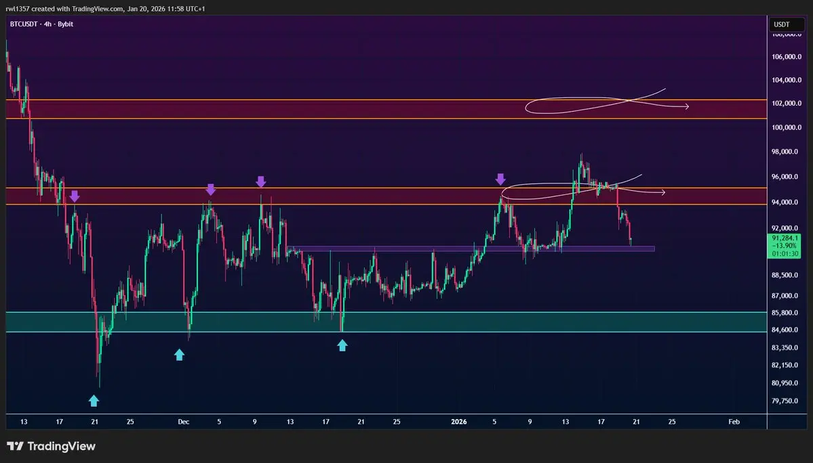This screenshot has width=813, height=463.
Task: Click the -13.90% change value in price label
Action: click(784, 246)
